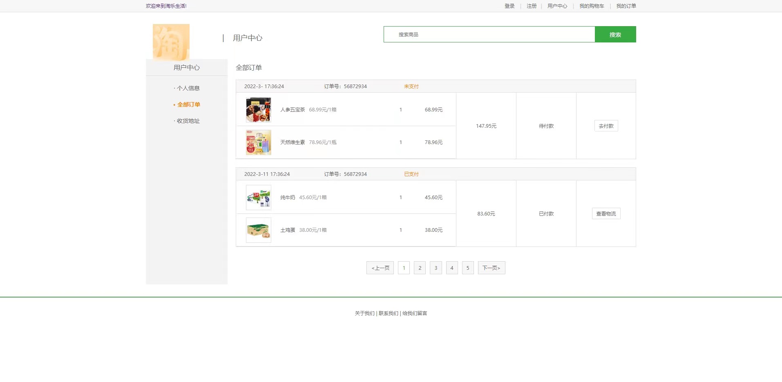Click the 淘 site logo
The height and width of the screenshot is (382, 782).
(x=171, y=42)
